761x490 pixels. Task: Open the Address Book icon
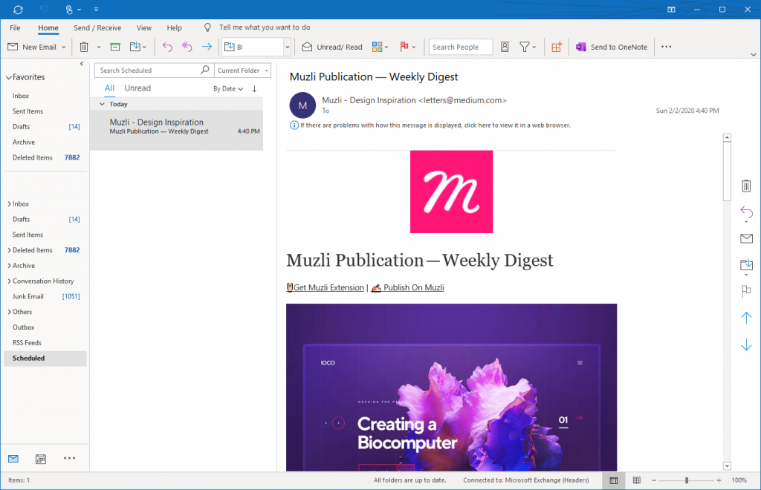pos(505,47)
